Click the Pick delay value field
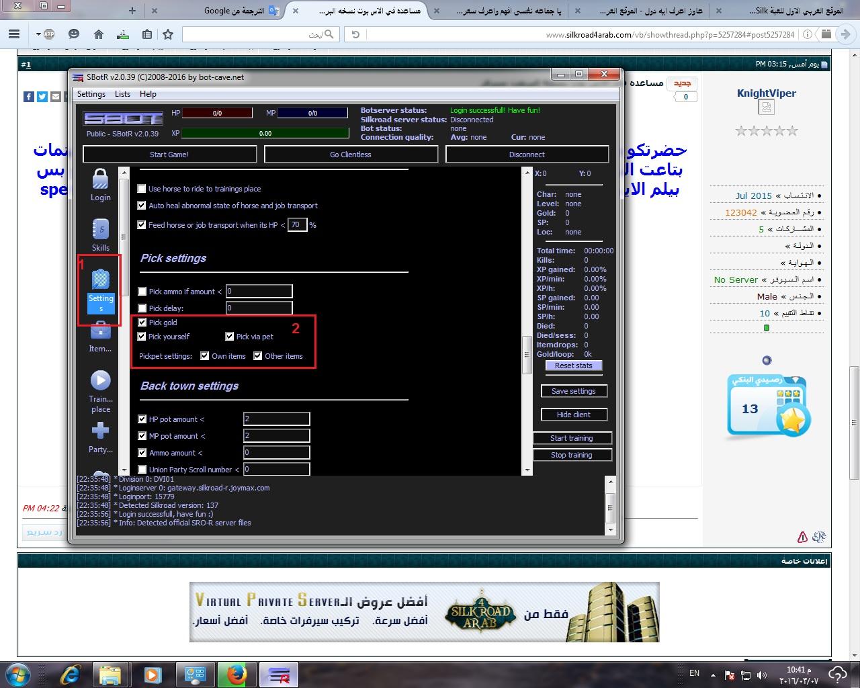The image size is (860, 688). coord(259,308)
